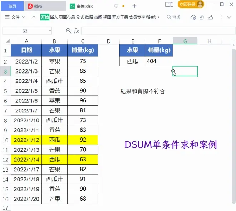The image size is (236, 211).
Task: Switch to the 插入 ribbon tab
Action: [x=54, y=17]
